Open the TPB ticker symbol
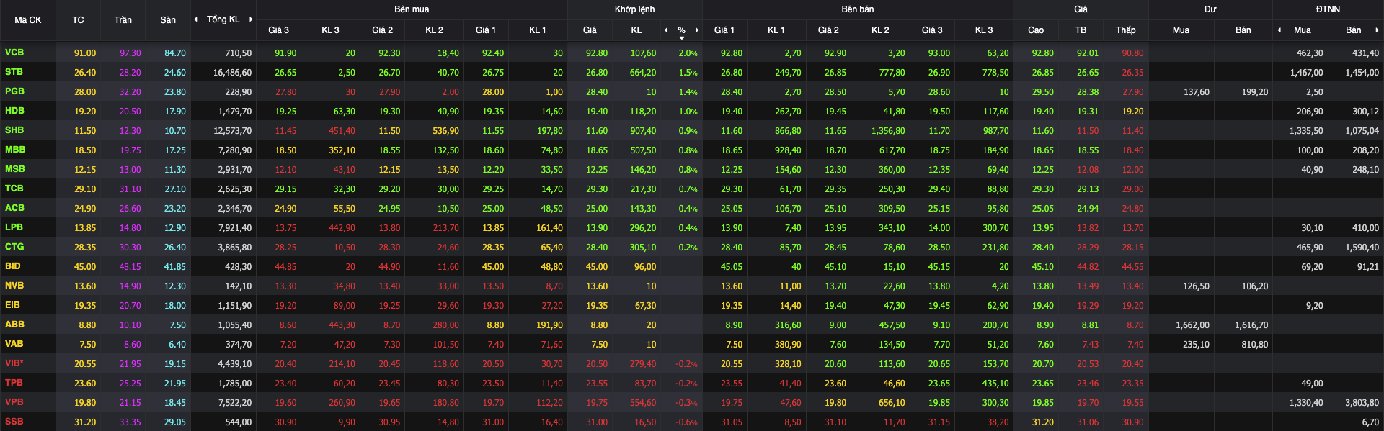 14,383
